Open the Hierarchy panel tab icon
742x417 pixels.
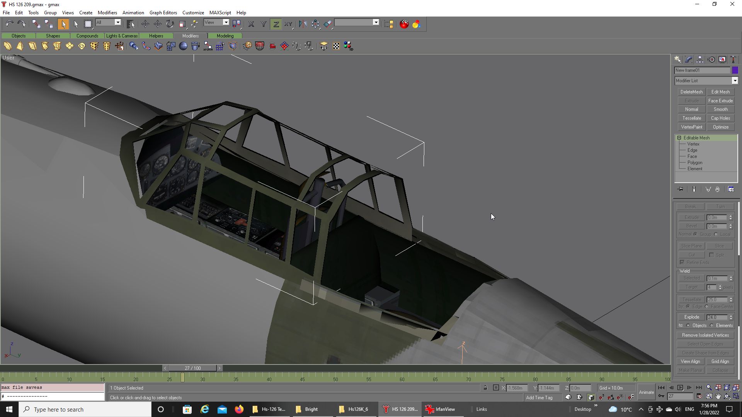(x=700, y=59)
